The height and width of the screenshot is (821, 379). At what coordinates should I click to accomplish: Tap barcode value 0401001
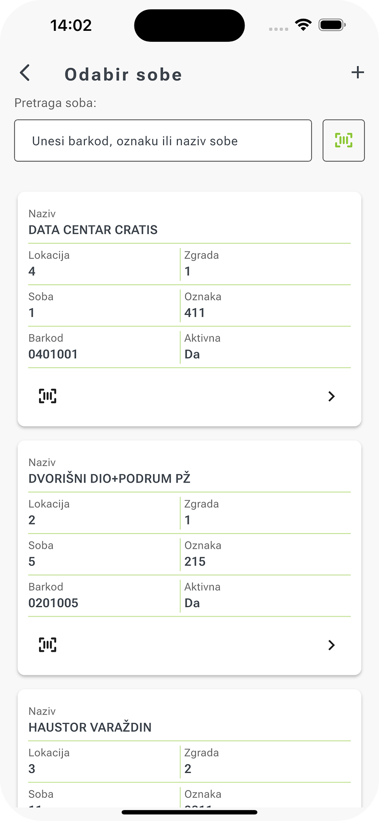click(x=53, y=354)
